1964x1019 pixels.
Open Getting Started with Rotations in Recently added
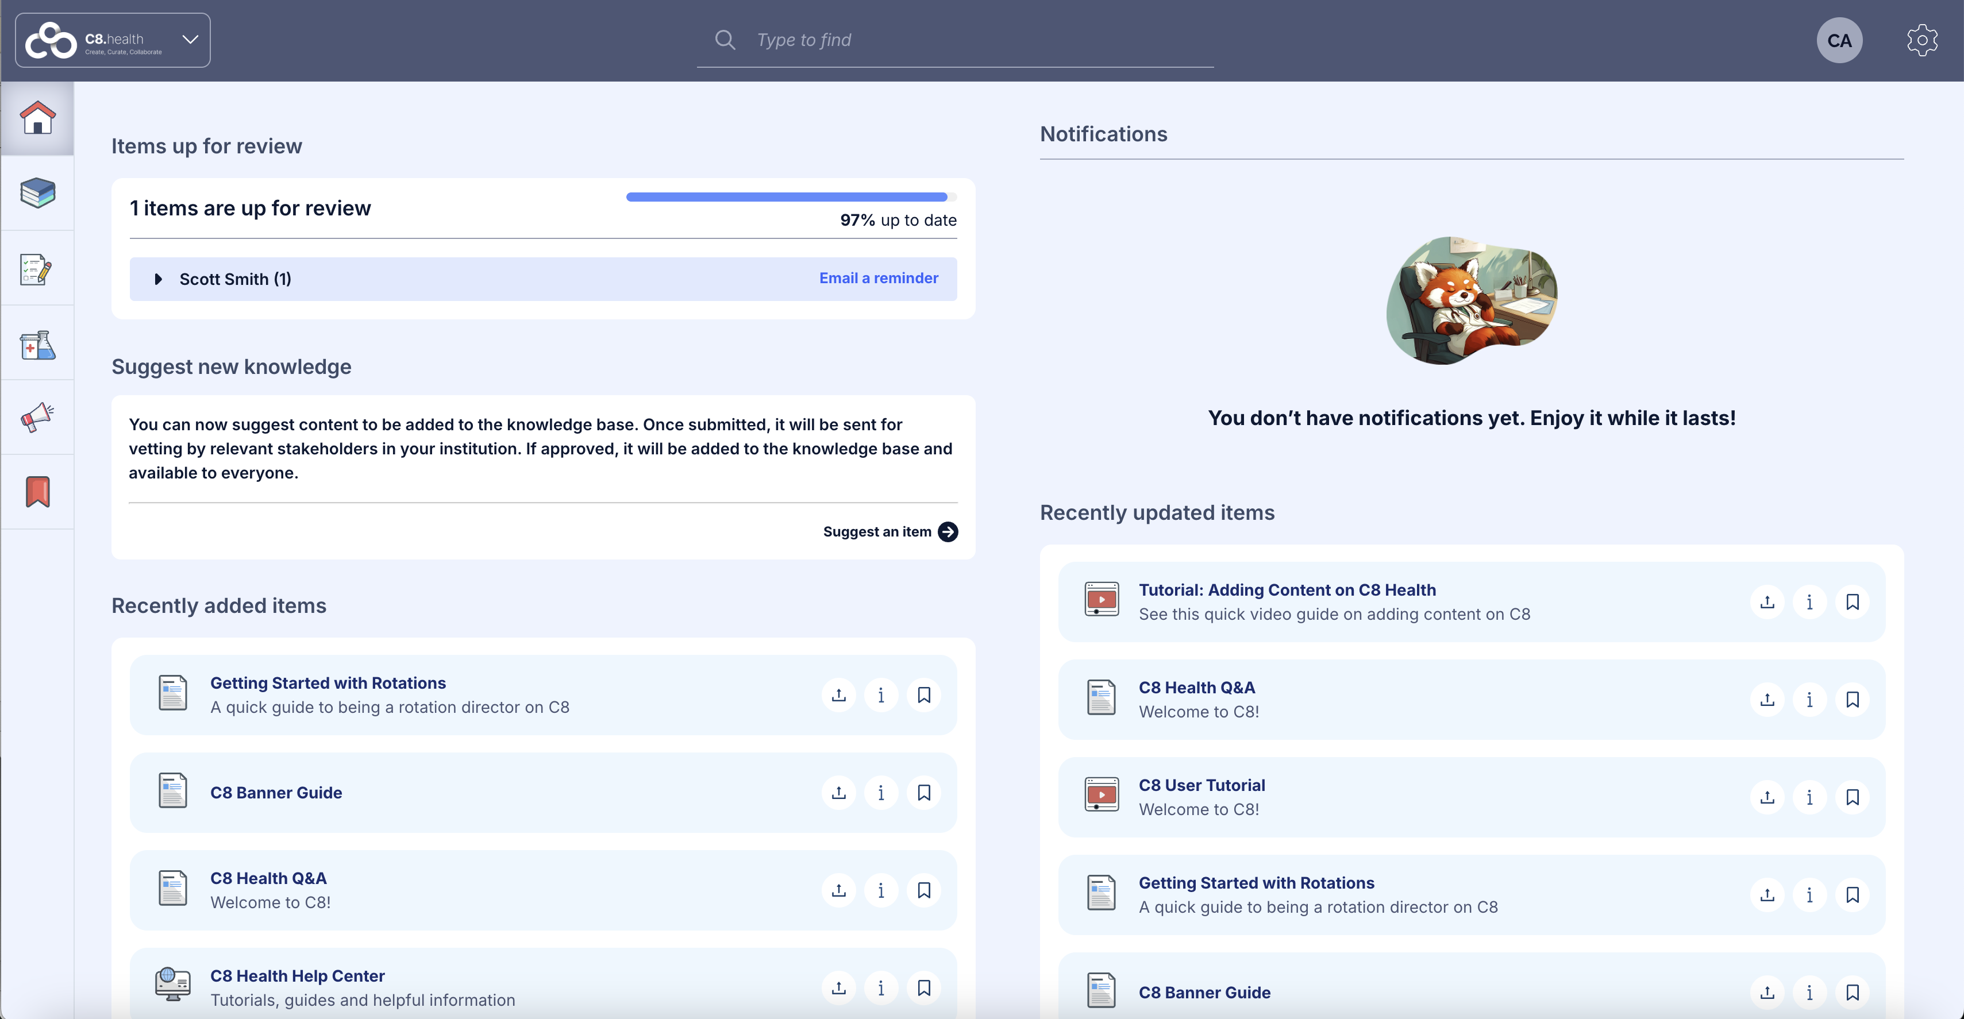pyautogui.click(x=328, y=683)
